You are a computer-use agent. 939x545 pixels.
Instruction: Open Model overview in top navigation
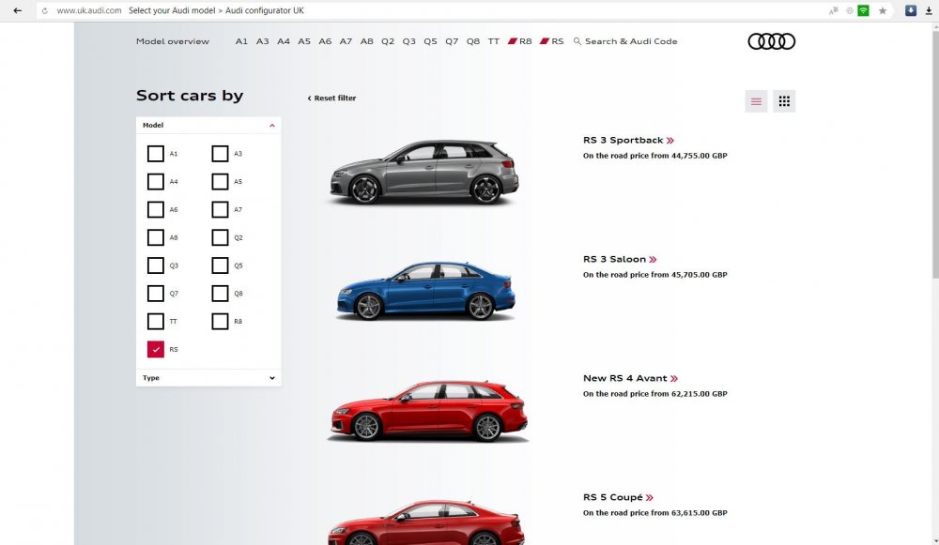[173, 41]
